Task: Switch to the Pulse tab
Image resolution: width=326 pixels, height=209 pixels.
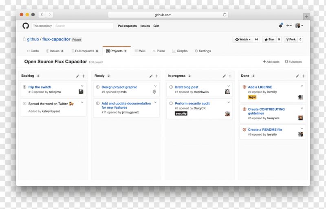Action: pos(159,51)
